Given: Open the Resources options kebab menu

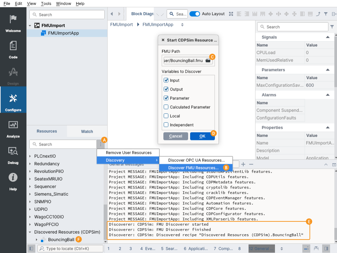Looking at the screenshot, I should 101,144.
